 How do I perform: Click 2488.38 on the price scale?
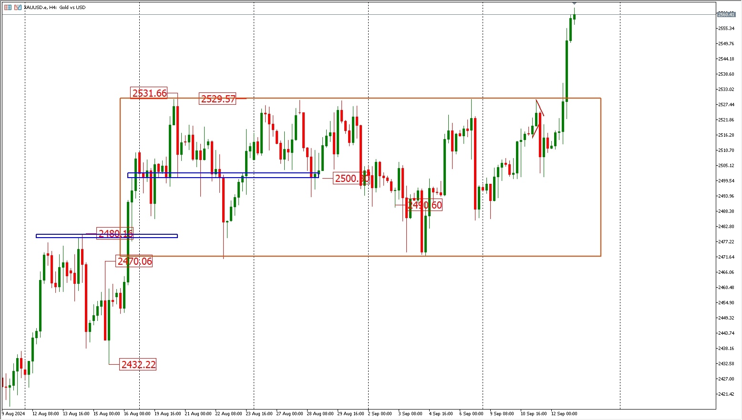pos(726,211)
